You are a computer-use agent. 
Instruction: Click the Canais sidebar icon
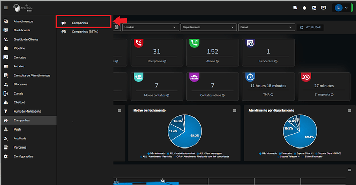tap(6, 94)
